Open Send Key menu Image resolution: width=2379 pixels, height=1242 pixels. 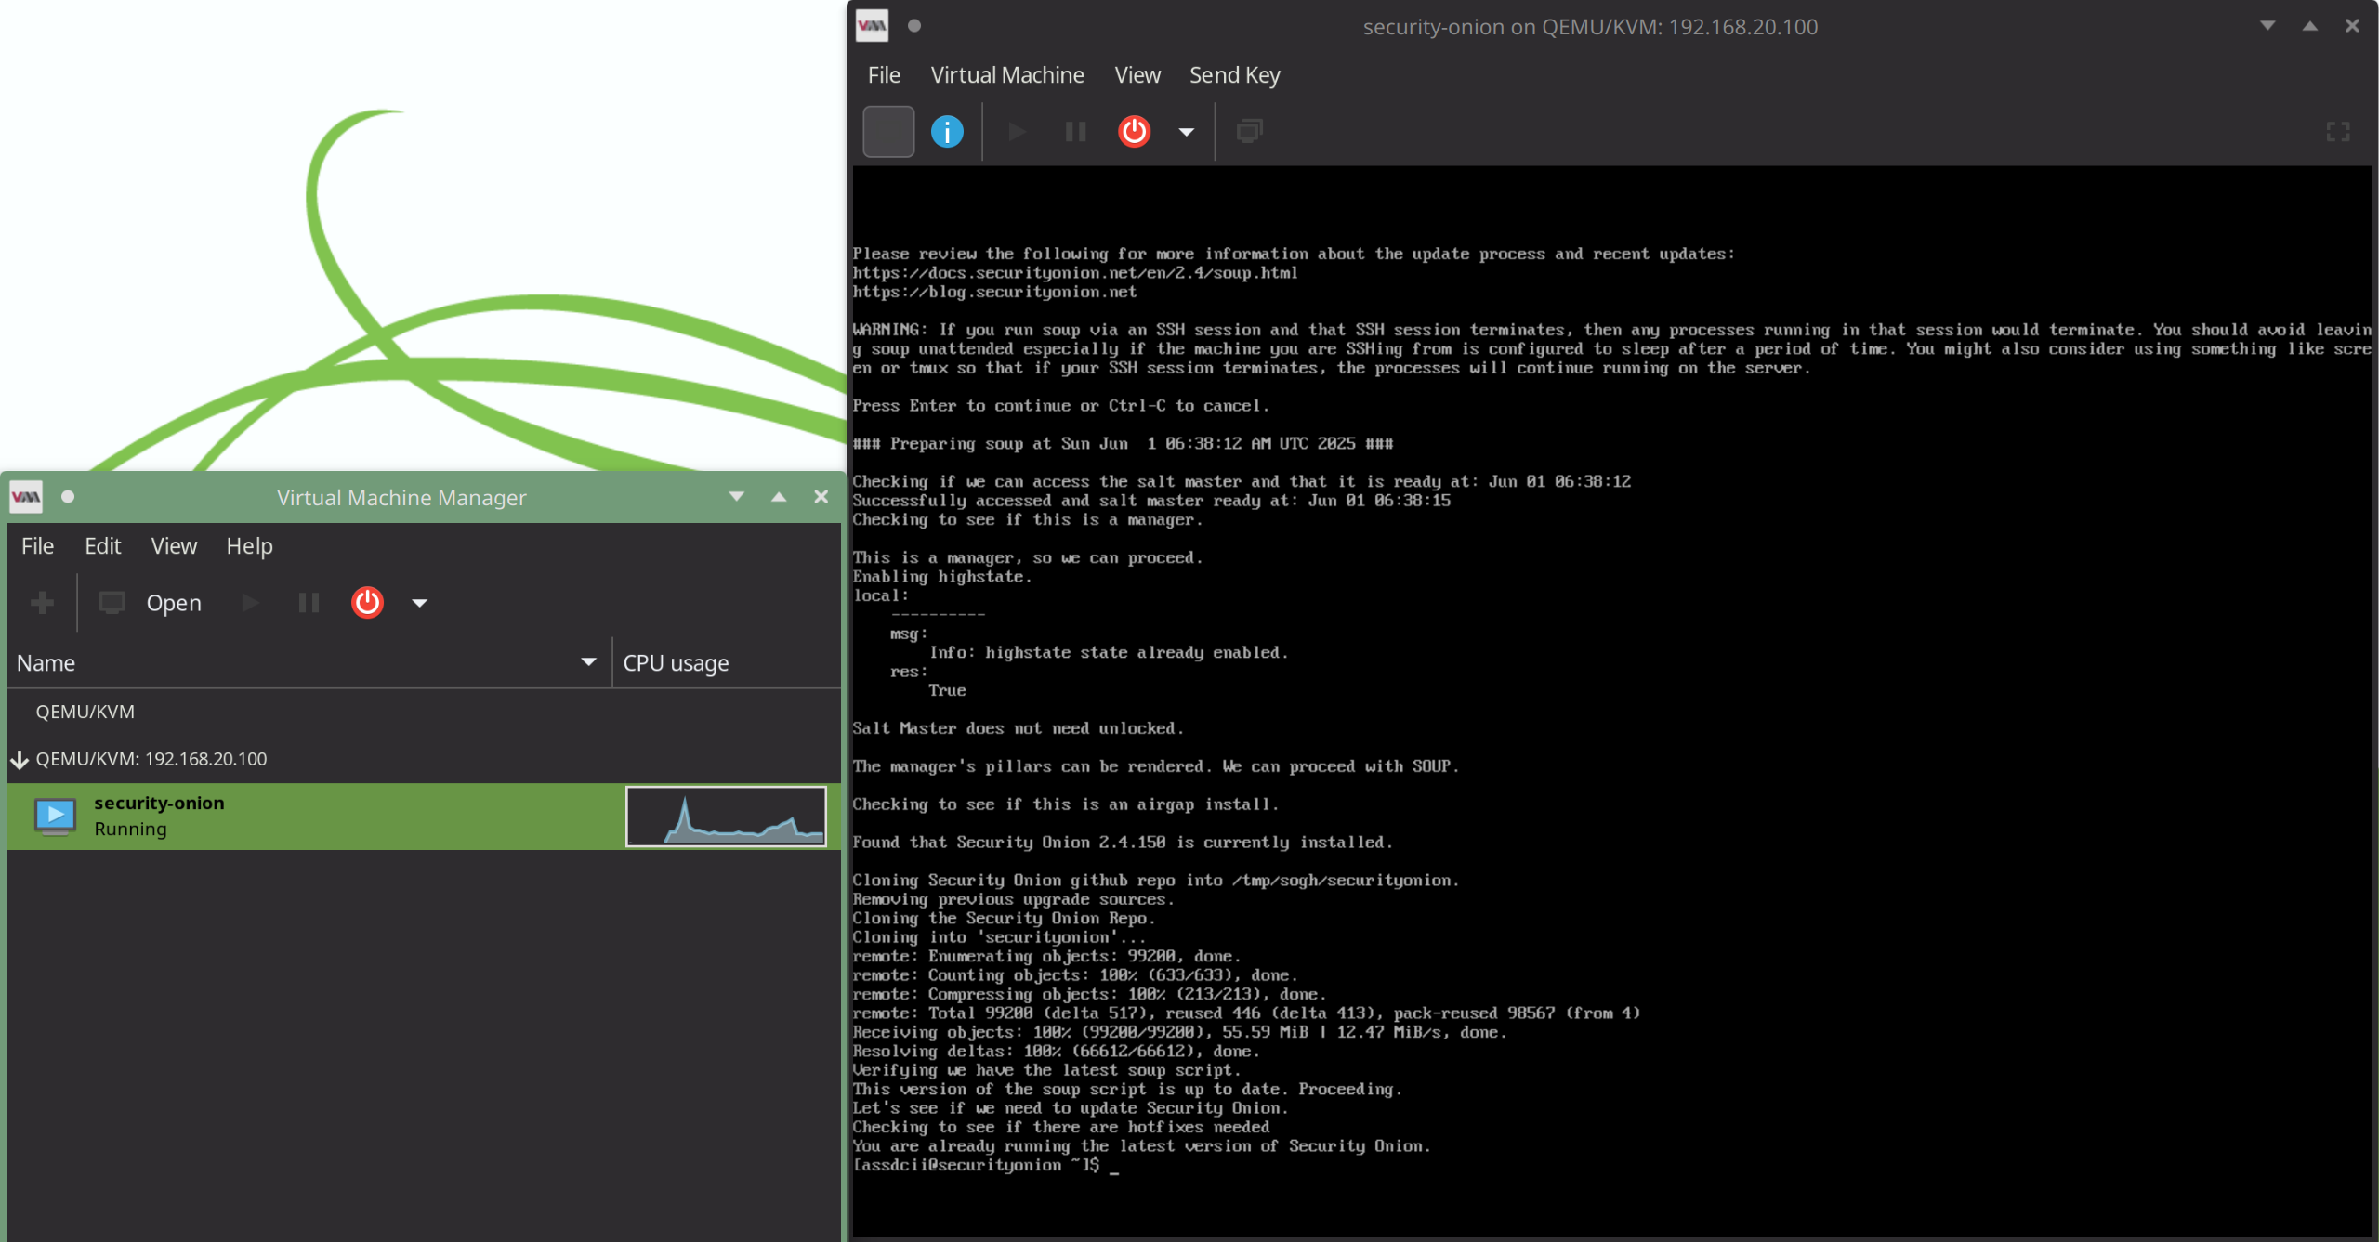(x=1235, y=75)
